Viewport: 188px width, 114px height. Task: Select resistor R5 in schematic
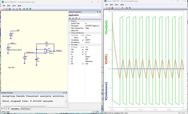click(x=47, y=44)
